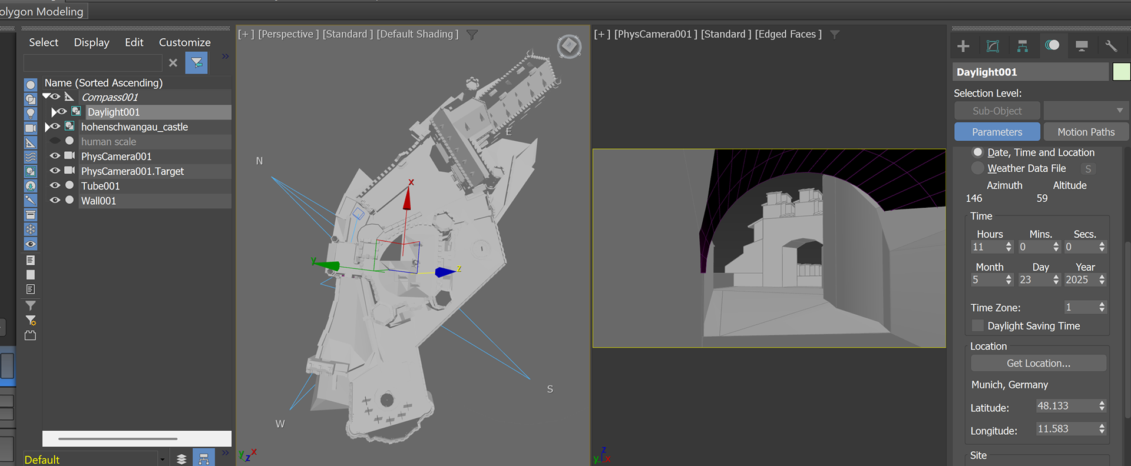The height and width of the screenshot is (466, 1131).
Task: Hide Compass001 using its eye icon
Action: tap(55, 96)
